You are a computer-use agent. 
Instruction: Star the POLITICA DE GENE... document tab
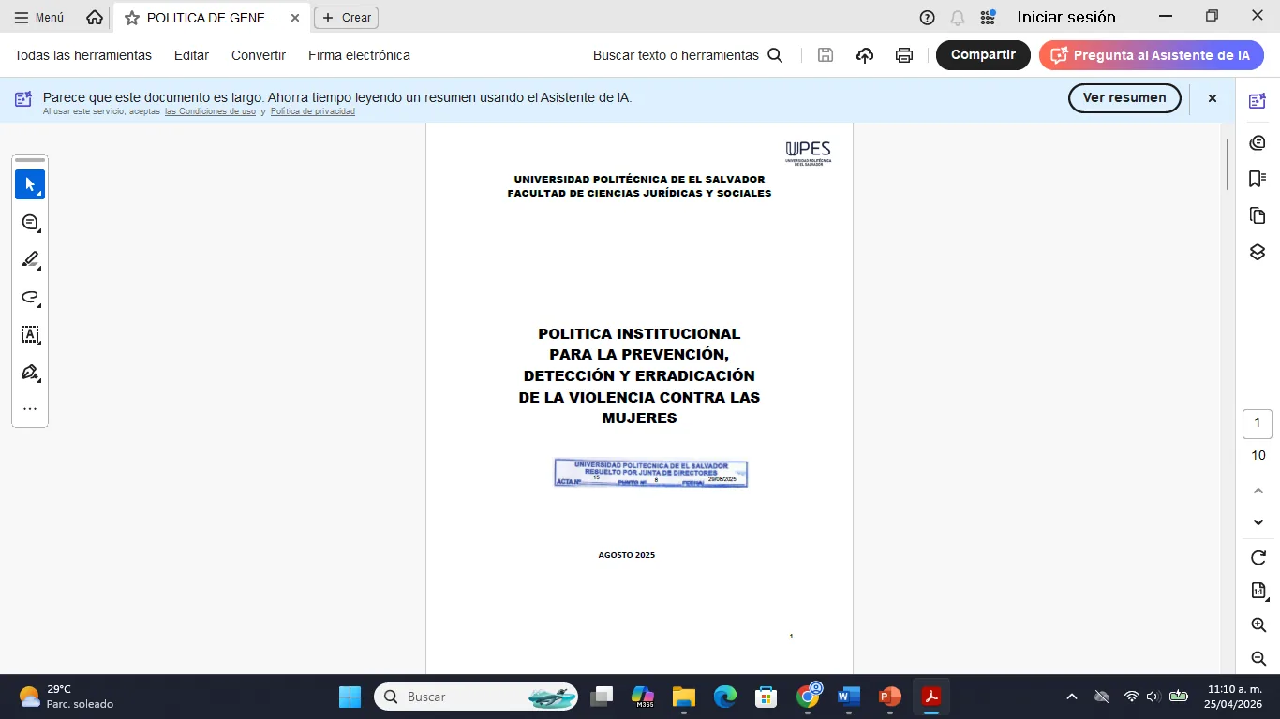pos(132,18)
